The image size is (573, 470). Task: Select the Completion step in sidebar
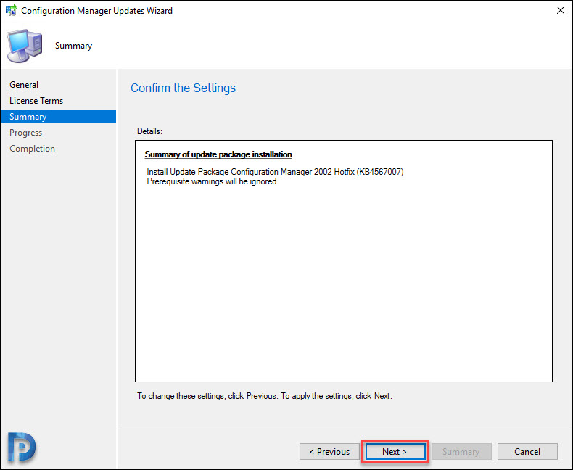click(32, 149)
